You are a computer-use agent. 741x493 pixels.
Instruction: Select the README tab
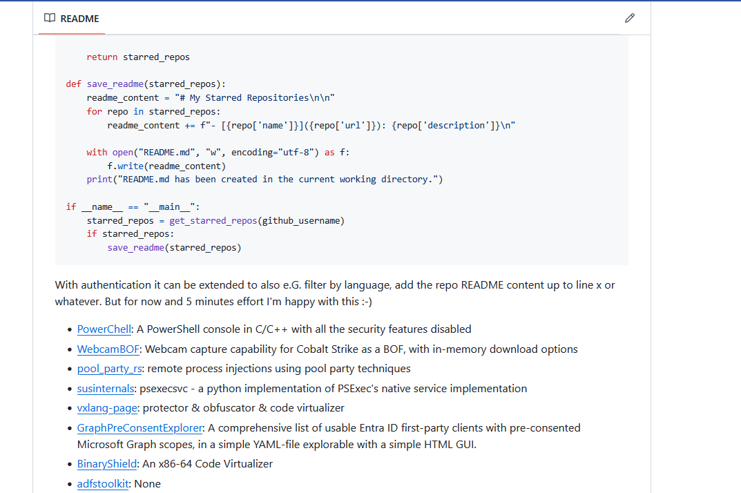point(72,19)
